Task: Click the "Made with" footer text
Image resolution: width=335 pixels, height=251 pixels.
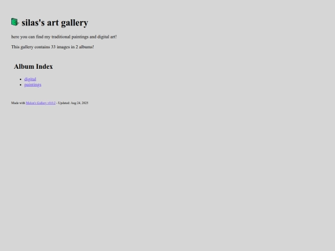Action: pyautogui.click(x=18, y=103)
